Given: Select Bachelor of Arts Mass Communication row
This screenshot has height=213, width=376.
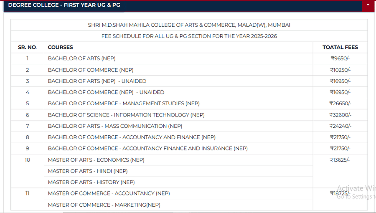Looking at the screenshot, I should point(115,126).
